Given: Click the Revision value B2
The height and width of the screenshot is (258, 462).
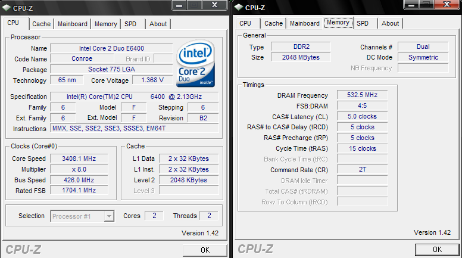Looking at the screenshot, I should (x=203, y=118).
